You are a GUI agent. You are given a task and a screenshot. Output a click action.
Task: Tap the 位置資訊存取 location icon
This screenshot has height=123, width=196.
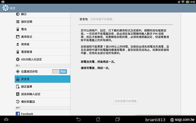click(18, 72)
